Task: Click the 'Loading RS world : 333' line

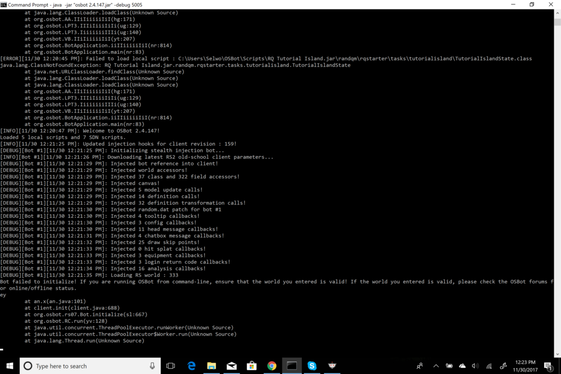Action: [x=89, y=275]
